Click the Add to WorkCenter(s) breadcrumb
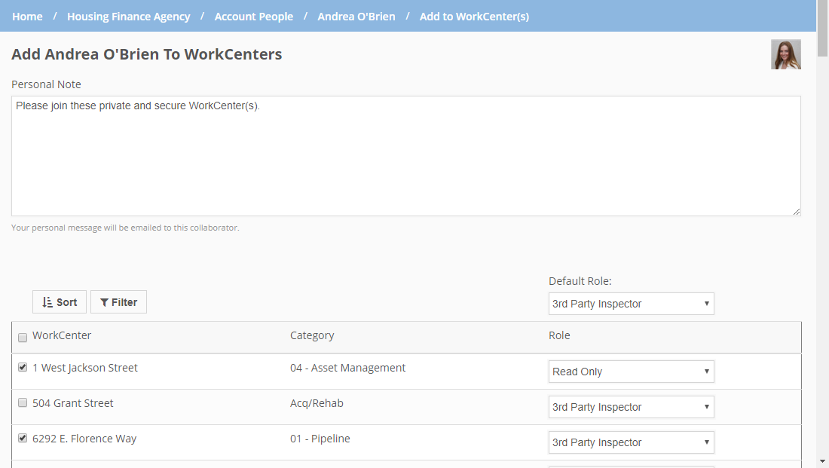The width and height of the screenshot is (829, 468). pos(474,17)
